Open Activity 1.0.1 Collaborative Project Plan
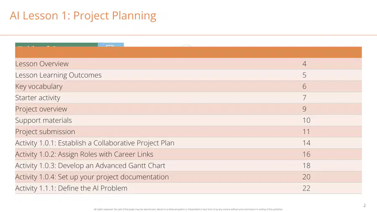Screen dimensions: 377x212 188,143
